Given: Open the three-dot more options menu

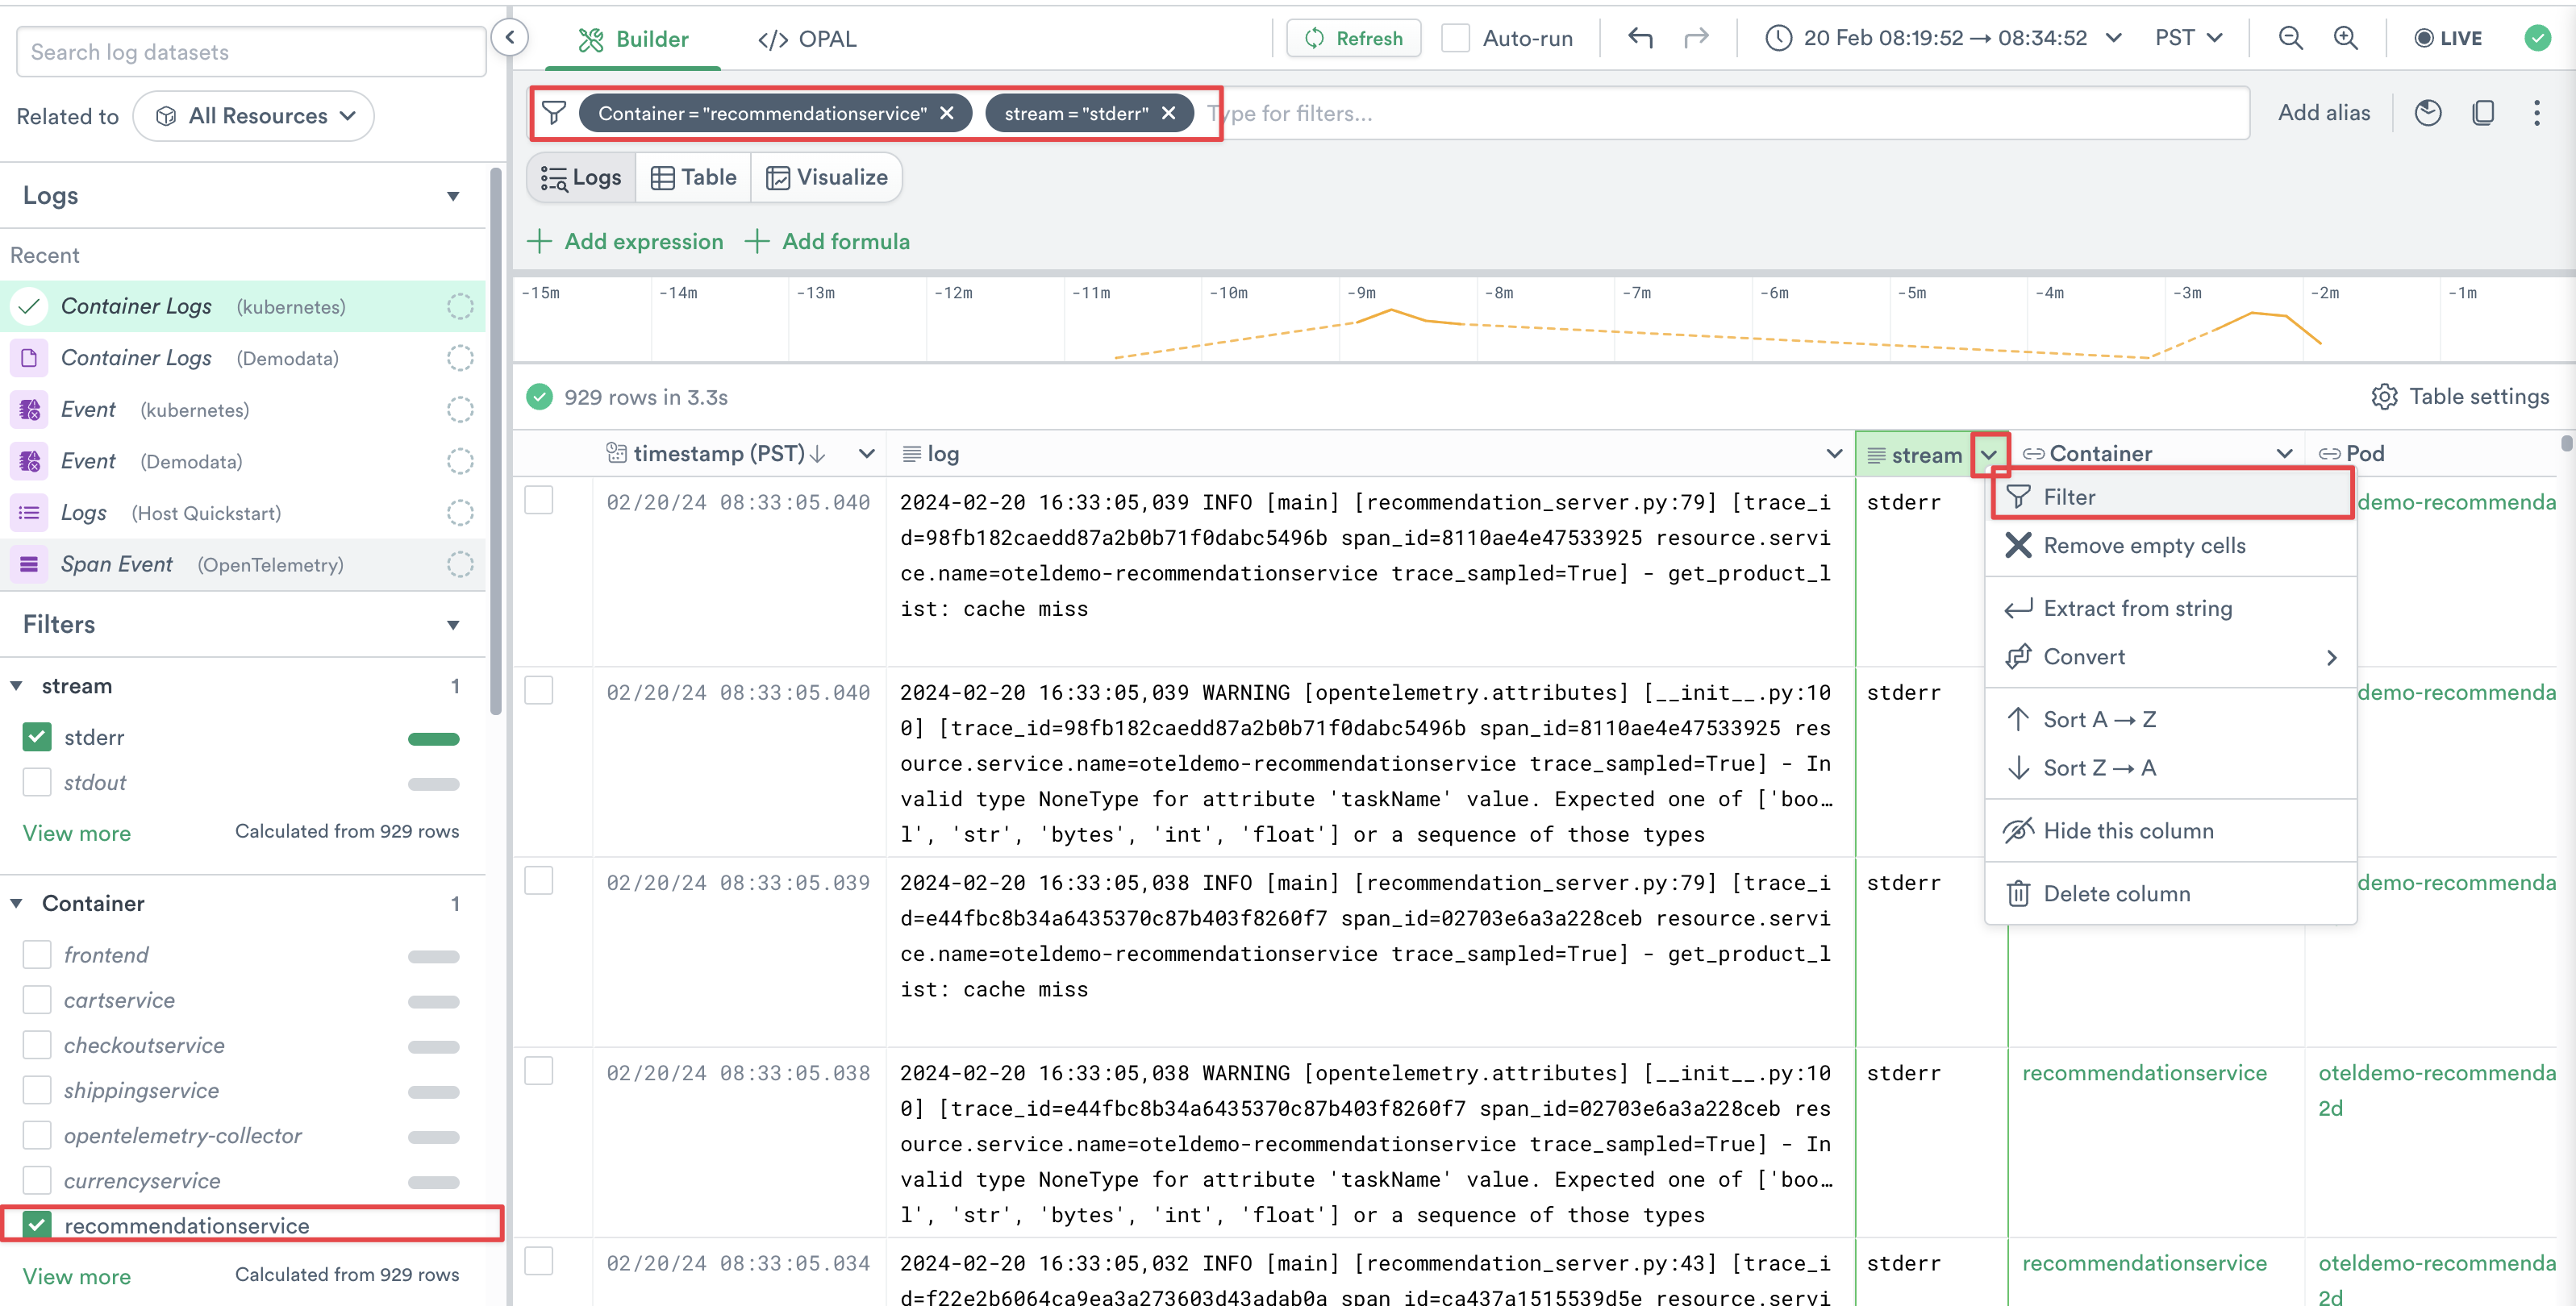Looking at the screenshot, I should point(2537,113).
